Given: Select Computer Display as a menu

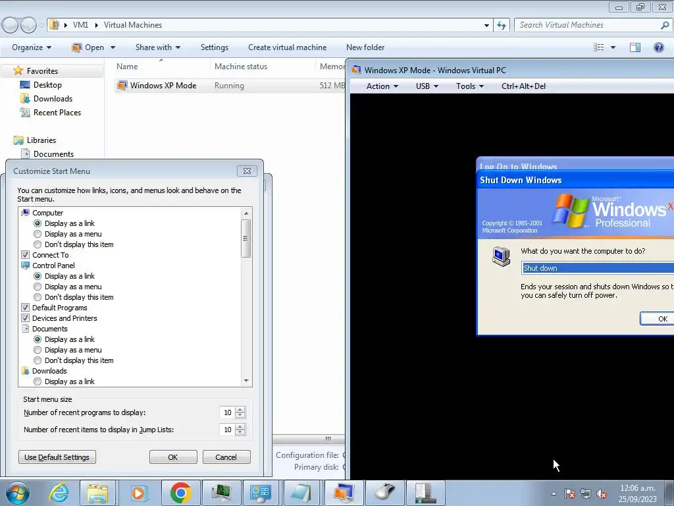Looking at the screenshot, I should tap(38, 234).
